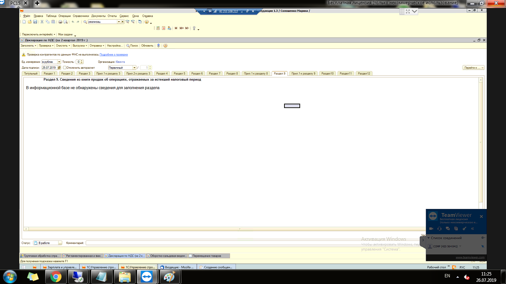Click the calculator icon in top toolbar
The image size is (506, 284).
158,28
